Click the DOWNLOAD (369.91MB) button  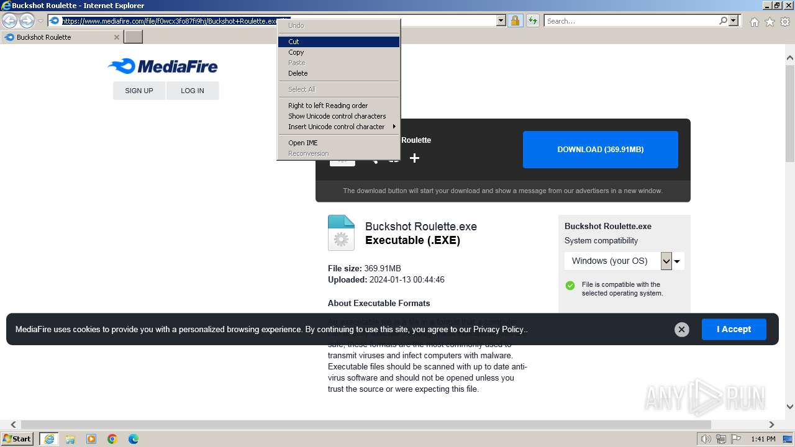[601, 150]
